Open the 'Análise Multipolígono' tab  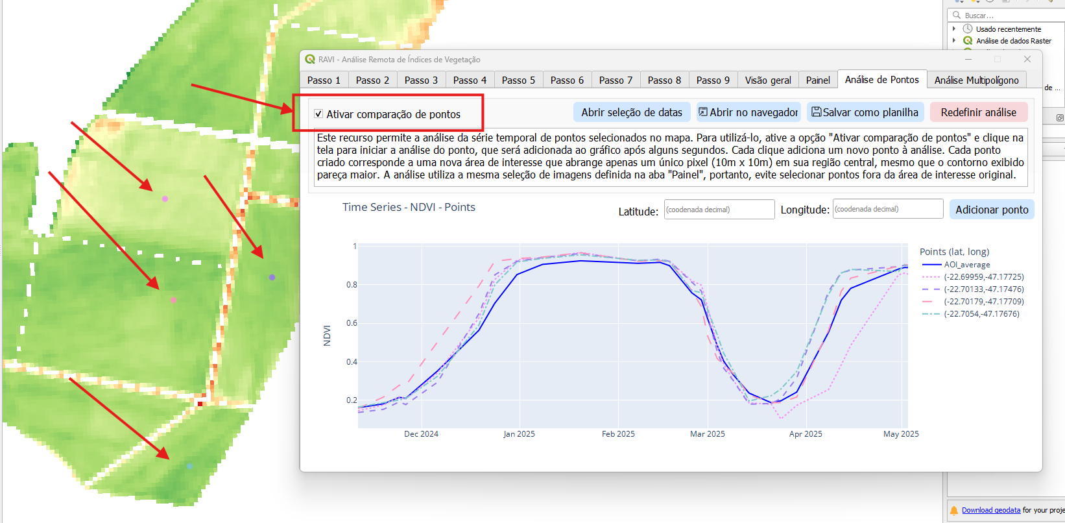[976, 80]
